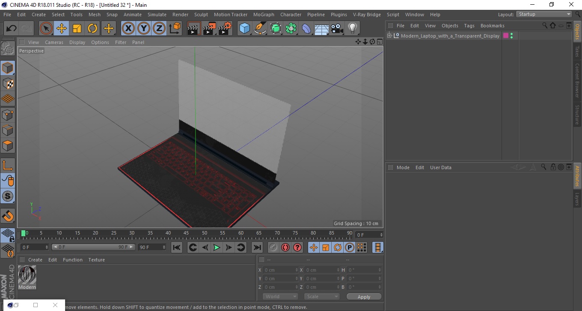Expand the Modern_Laptop object tree
This screenshot has height=311, width=582.
pos(389,36)
